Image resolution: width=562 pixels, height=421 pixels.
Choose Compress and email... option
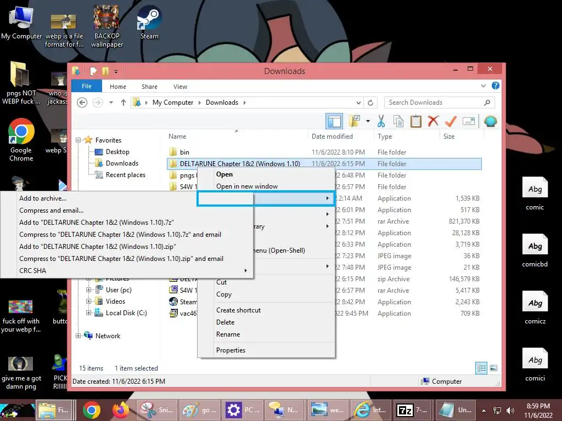pyautogui.click(x=127, y=210)
